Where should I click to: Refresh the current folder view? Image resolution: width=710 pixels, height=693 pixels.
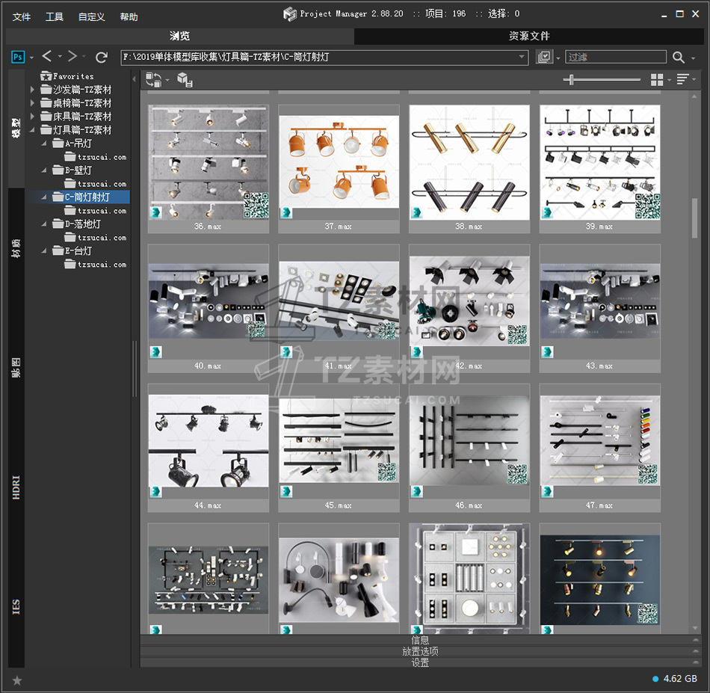[x=102, y=57]
